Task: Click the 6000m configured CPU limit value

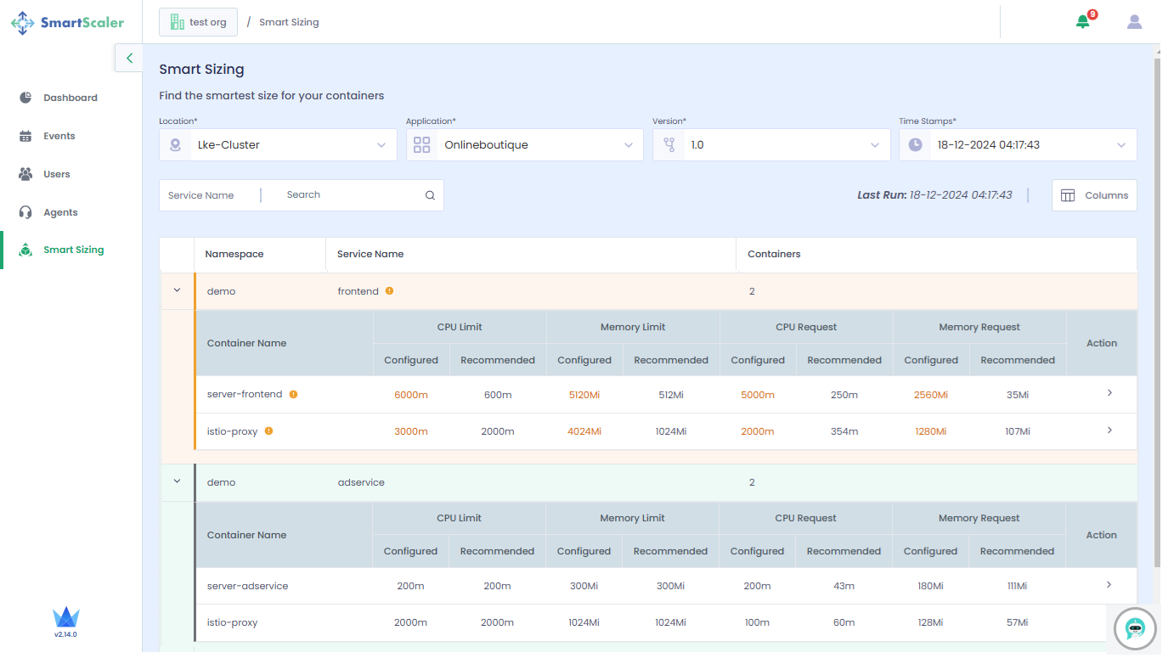Action: (411, 395)
